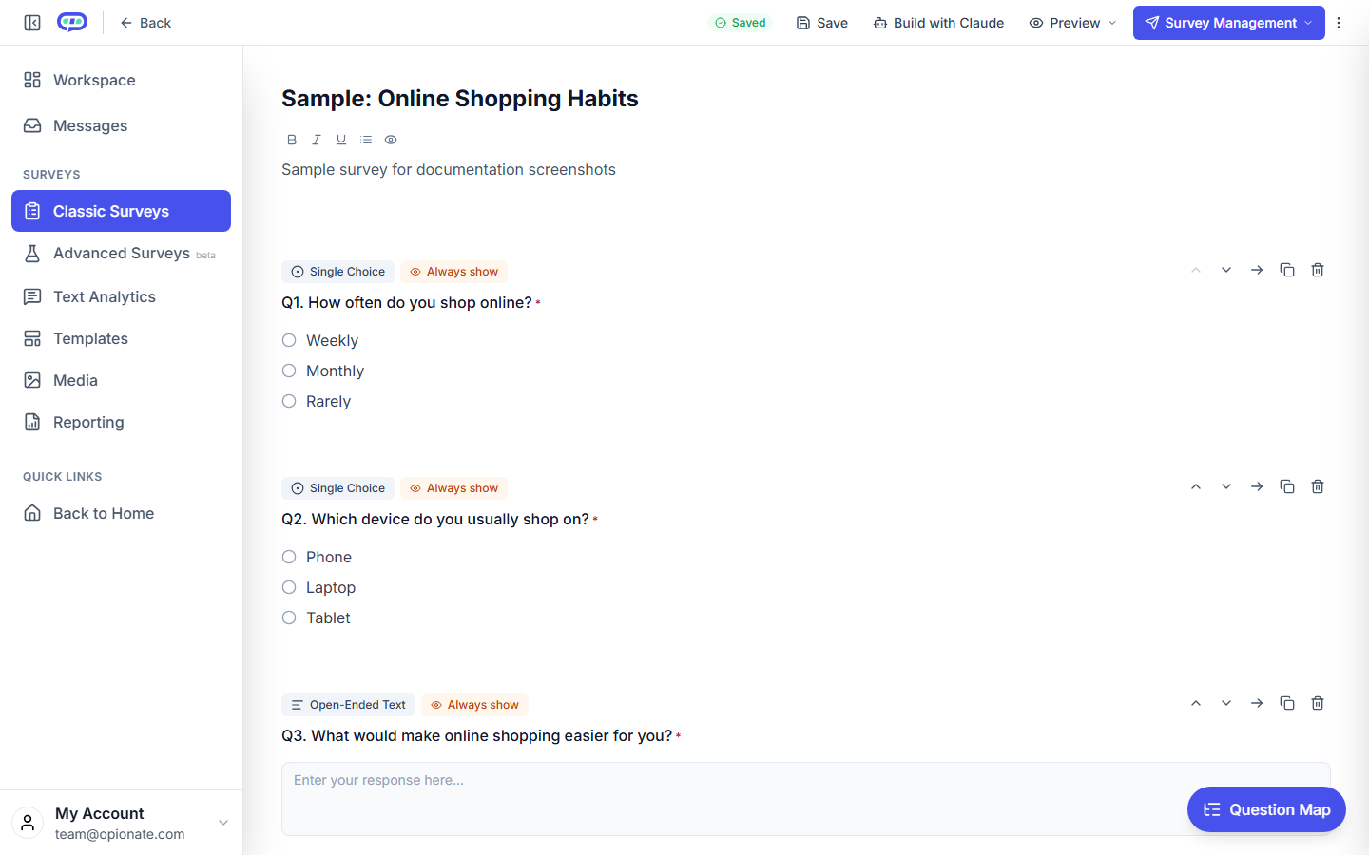This screenshot has height=855, width=1369.
Task: Navigate to Reporting section
Action: (121, 422)
